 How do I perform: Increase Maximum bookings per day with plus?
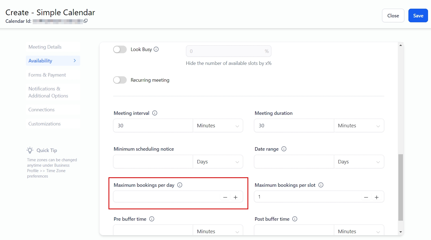coord(235,197)
